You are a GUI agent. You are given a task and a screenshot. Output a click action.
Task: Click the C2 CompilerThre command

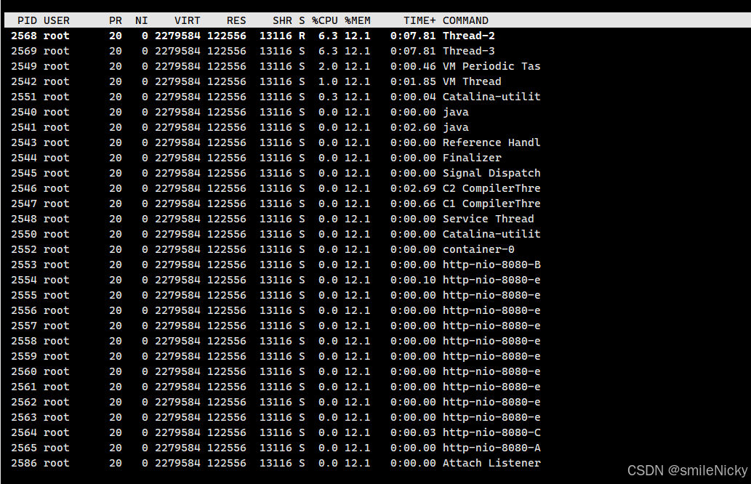[x=491, y=188]
